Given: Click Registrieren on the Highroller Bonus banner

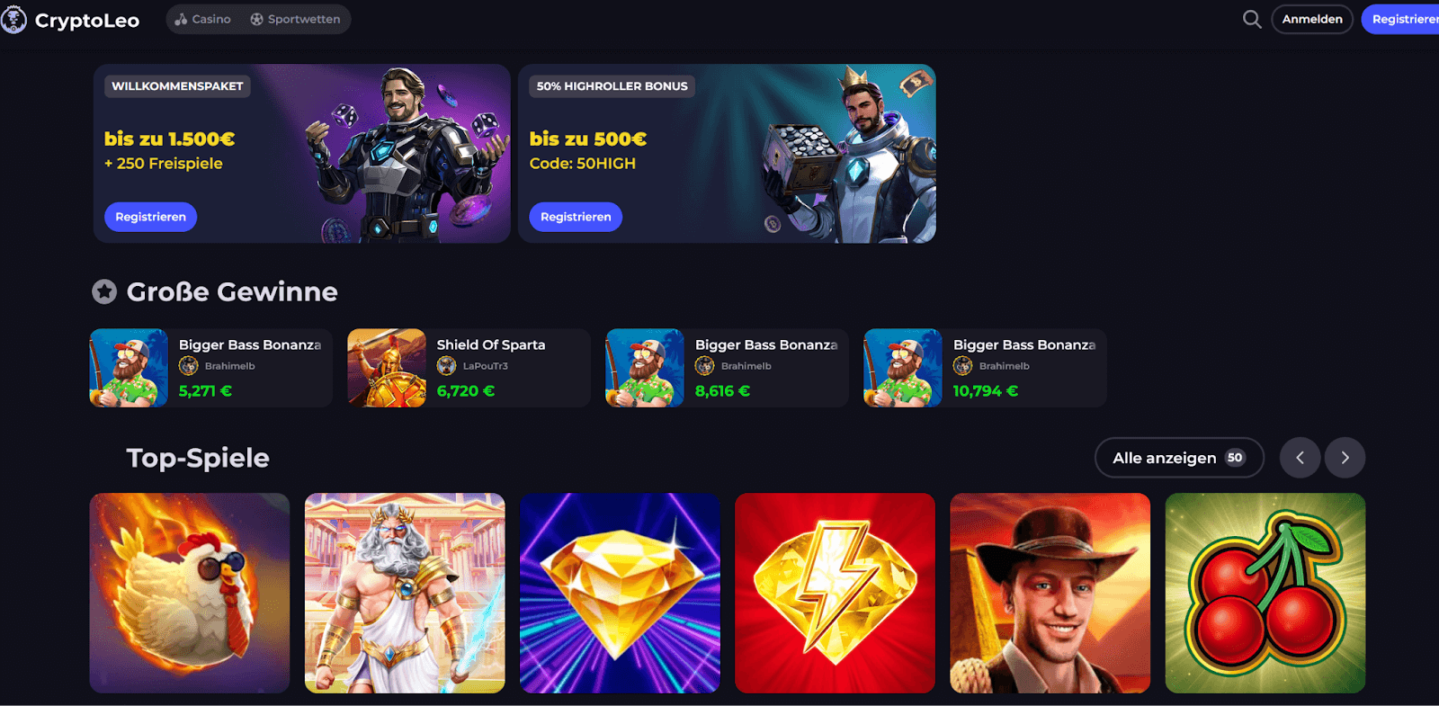Looking at the screenshot, I should tap(576, 217).
